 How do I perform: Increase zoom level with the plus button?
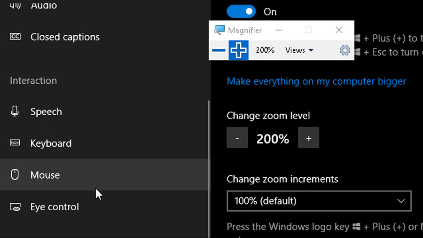pos(308,138)
